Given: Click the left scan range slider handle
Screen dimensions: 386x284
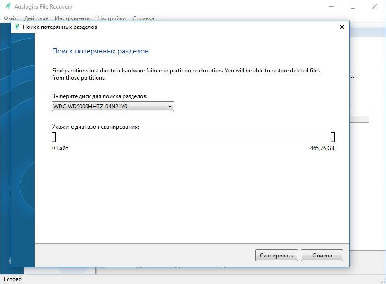Looking at the screenshot, I should (x=53, y=137).
